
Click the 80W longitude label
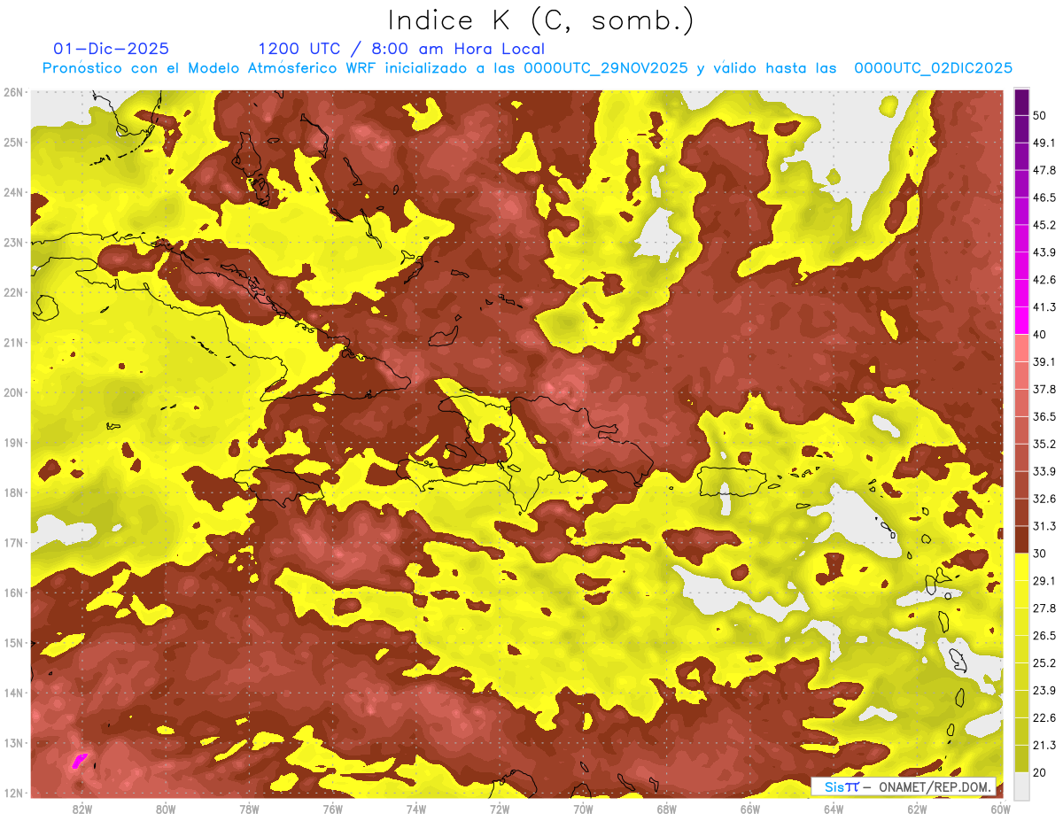tap(166, 809)
